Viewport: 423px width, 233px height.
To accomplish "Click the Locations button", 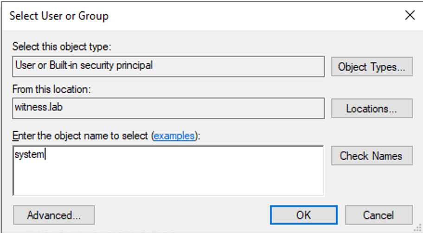I will pyautogui.click(x=372, y=109).
